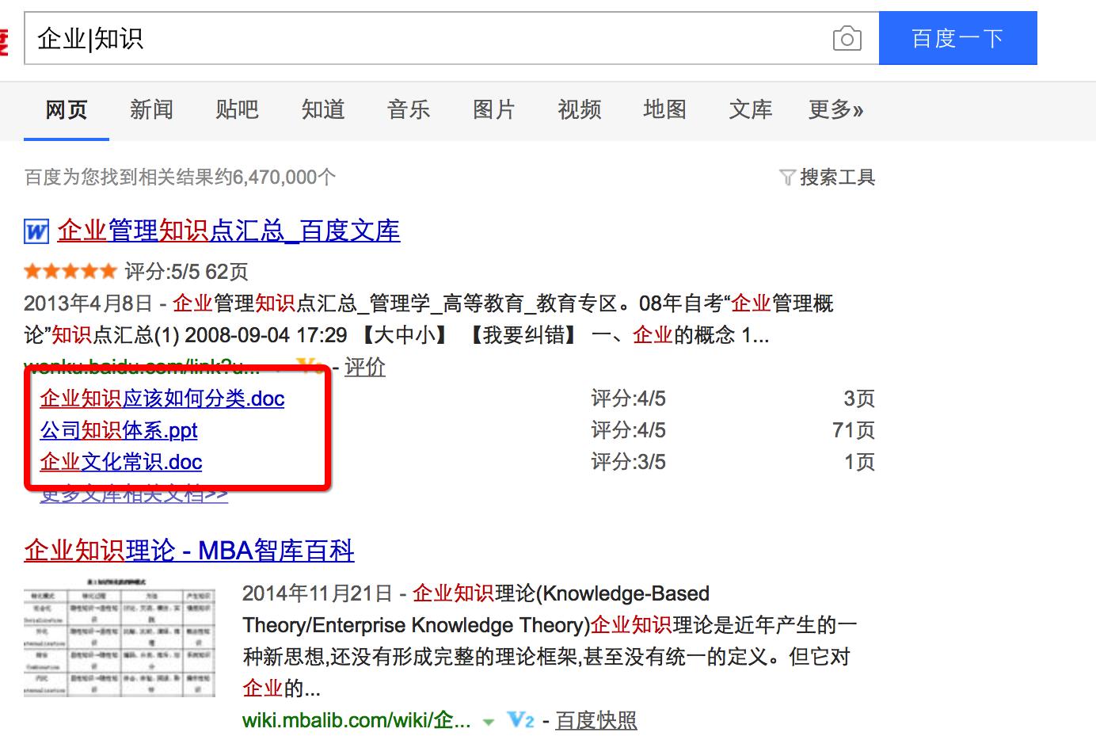Click inside the search input containing 企业|知识
This screenshot has height=740, width=1096.
317,37
